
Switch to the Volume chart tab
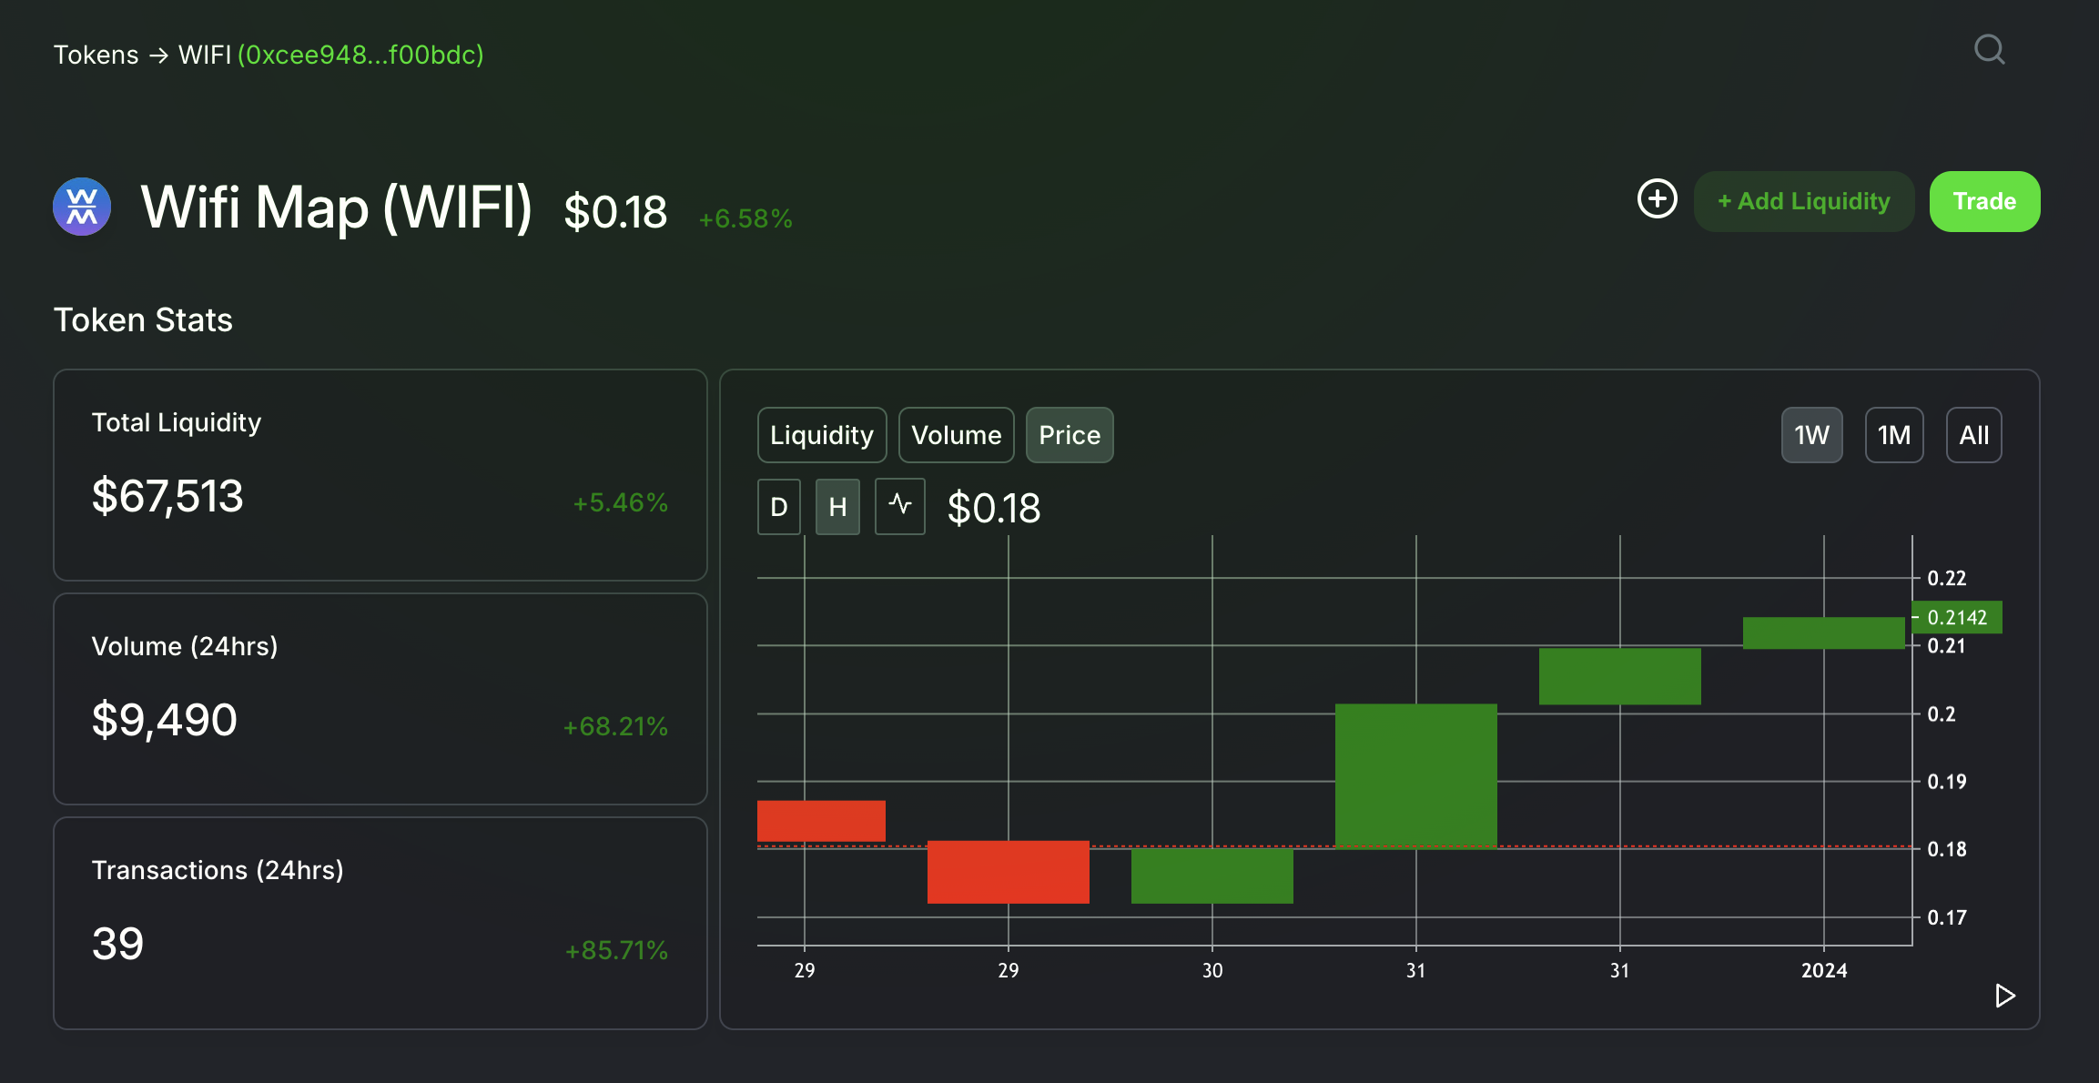pos(957,435)
